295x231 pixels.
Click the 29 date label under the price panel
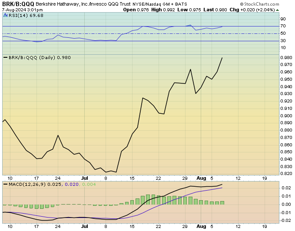tap(185, 178)
